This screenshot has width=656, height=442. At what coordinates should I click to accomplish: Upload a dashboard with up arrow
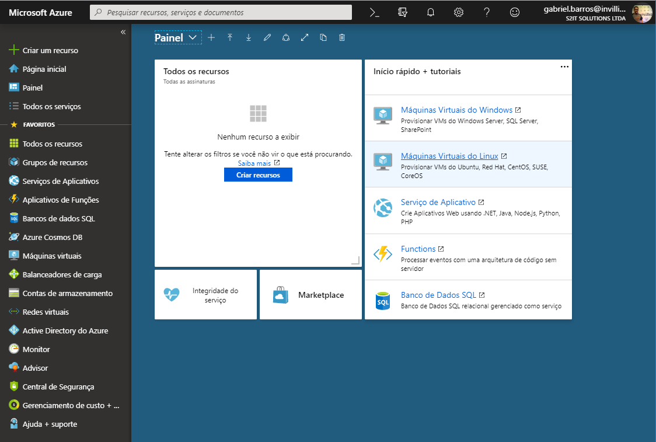230,38
